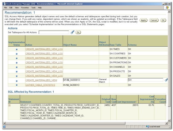This screenshot has height=131, width=173.
Task: Click the vertical scrollbar thumb
Action: pos(169,66)
